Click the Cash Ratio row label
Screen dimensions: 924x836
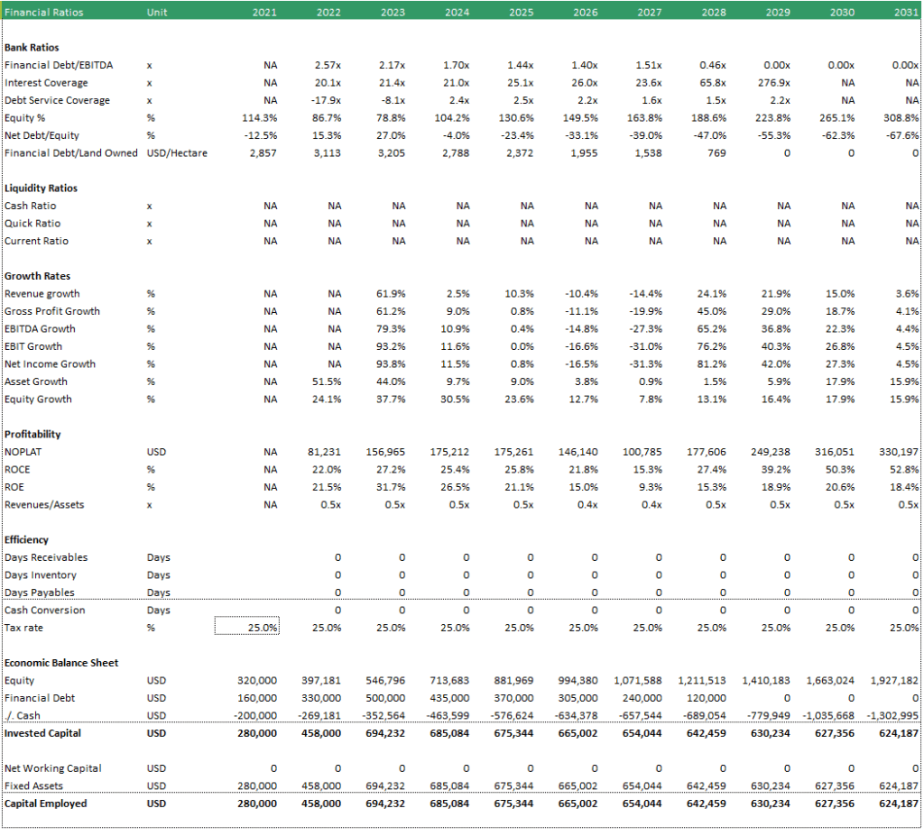30,207
